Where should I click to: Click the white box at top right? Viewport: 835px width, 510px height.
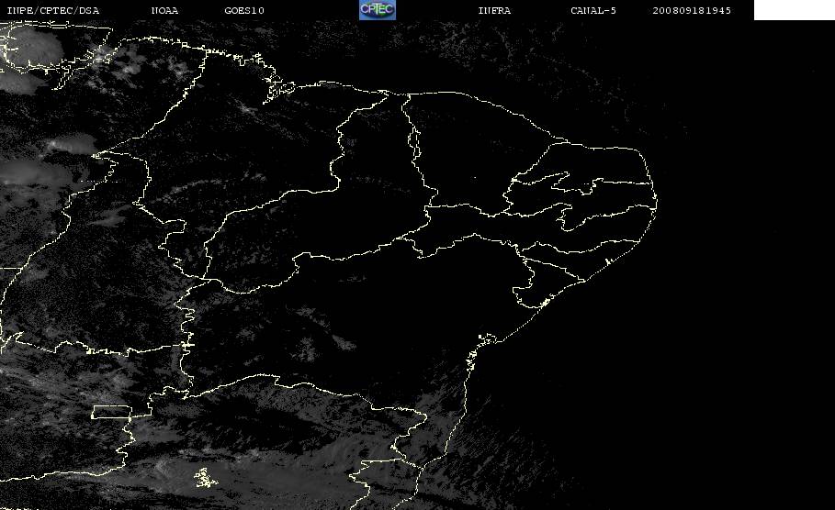794,9
